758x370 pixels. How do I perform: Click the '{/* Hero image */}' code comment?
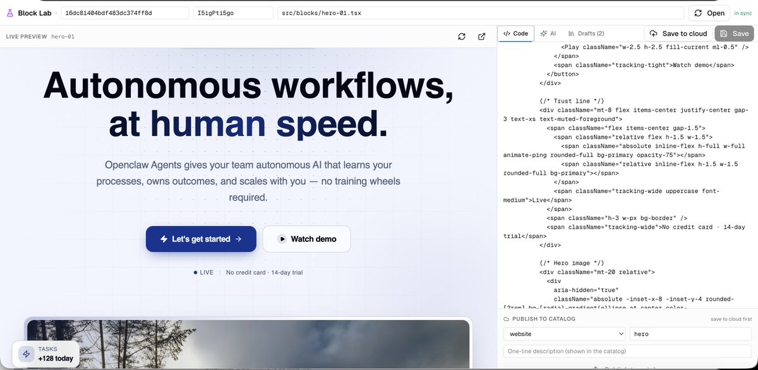[573, 263]
